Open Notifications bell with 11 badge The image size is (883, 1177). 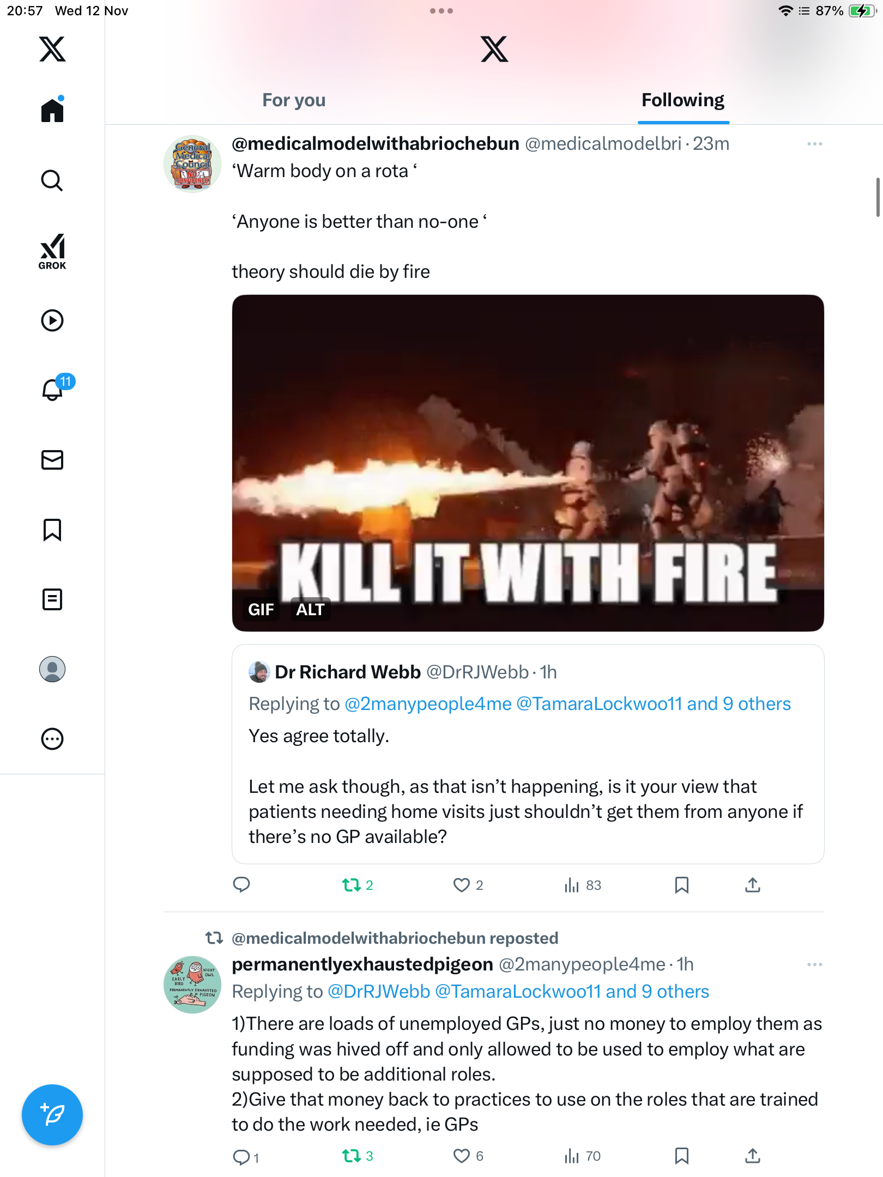click(53, 390)
